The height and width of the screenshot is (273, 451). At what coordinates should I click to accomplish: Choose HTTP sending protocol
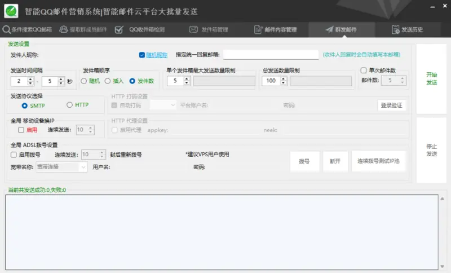click(69, 105)
